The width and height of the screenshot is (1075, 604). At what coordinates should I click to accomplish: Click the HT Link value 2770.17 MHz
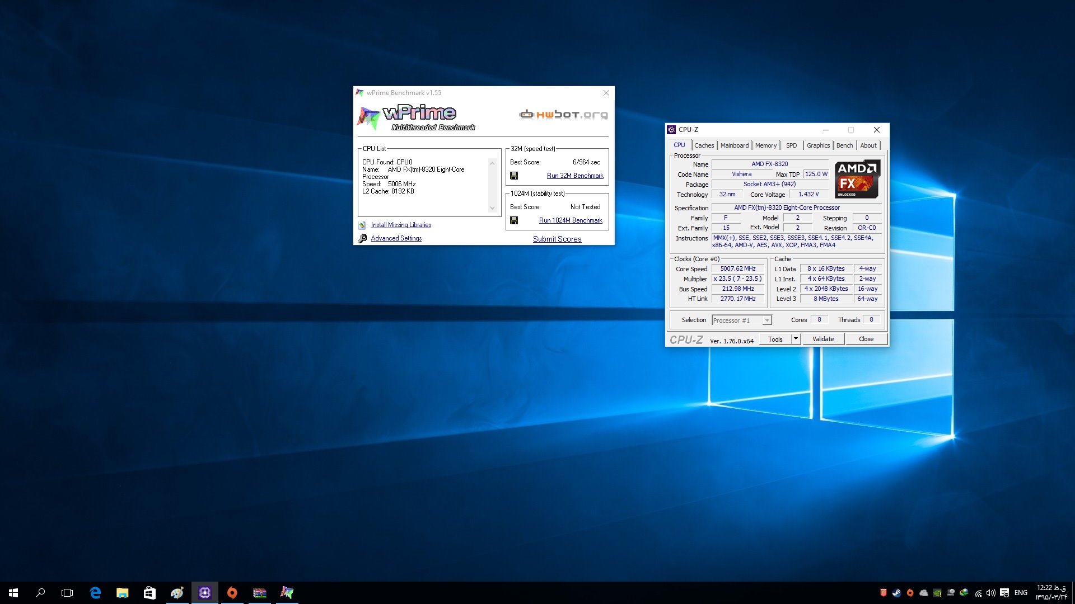click(x=738, y=299)
